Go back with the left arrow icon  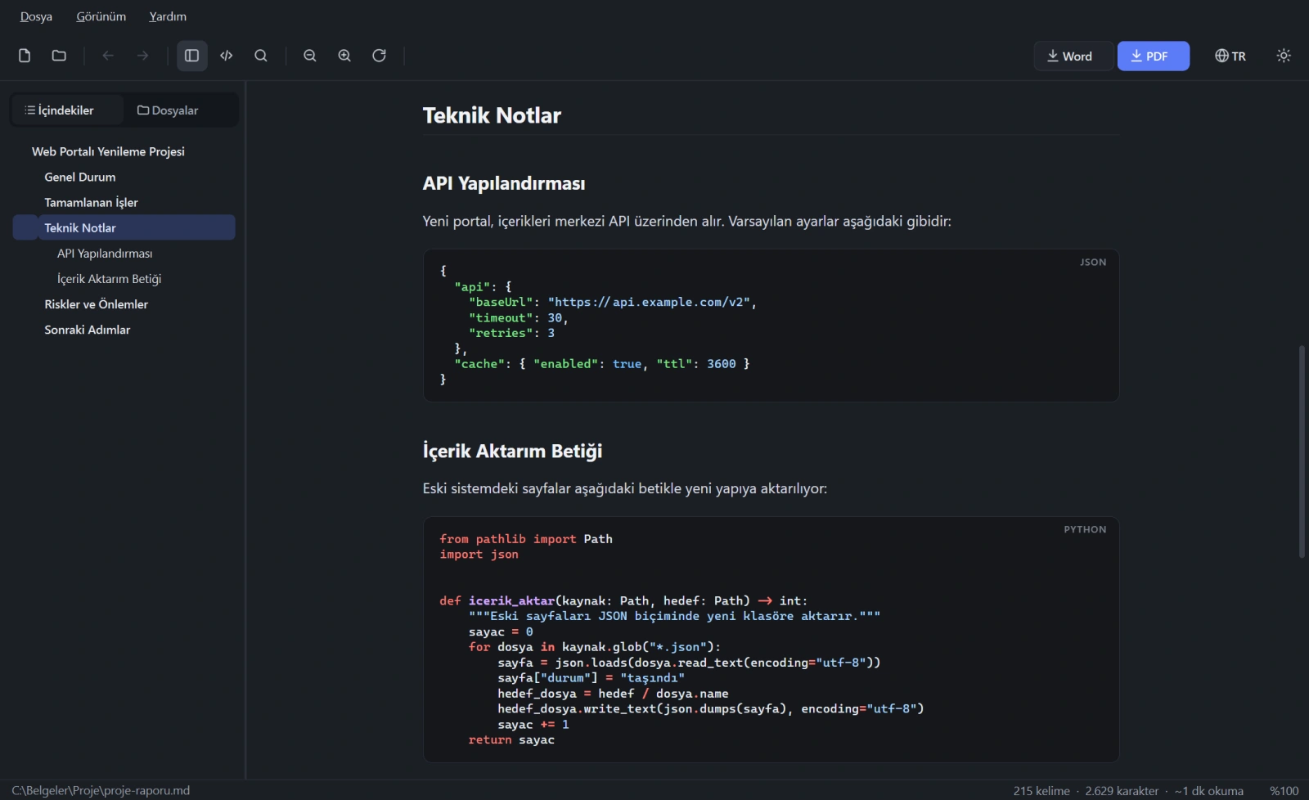(x=108, y=56)
